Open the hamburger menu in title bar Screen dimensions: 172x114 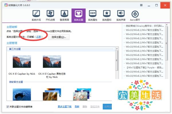point(141,5)
